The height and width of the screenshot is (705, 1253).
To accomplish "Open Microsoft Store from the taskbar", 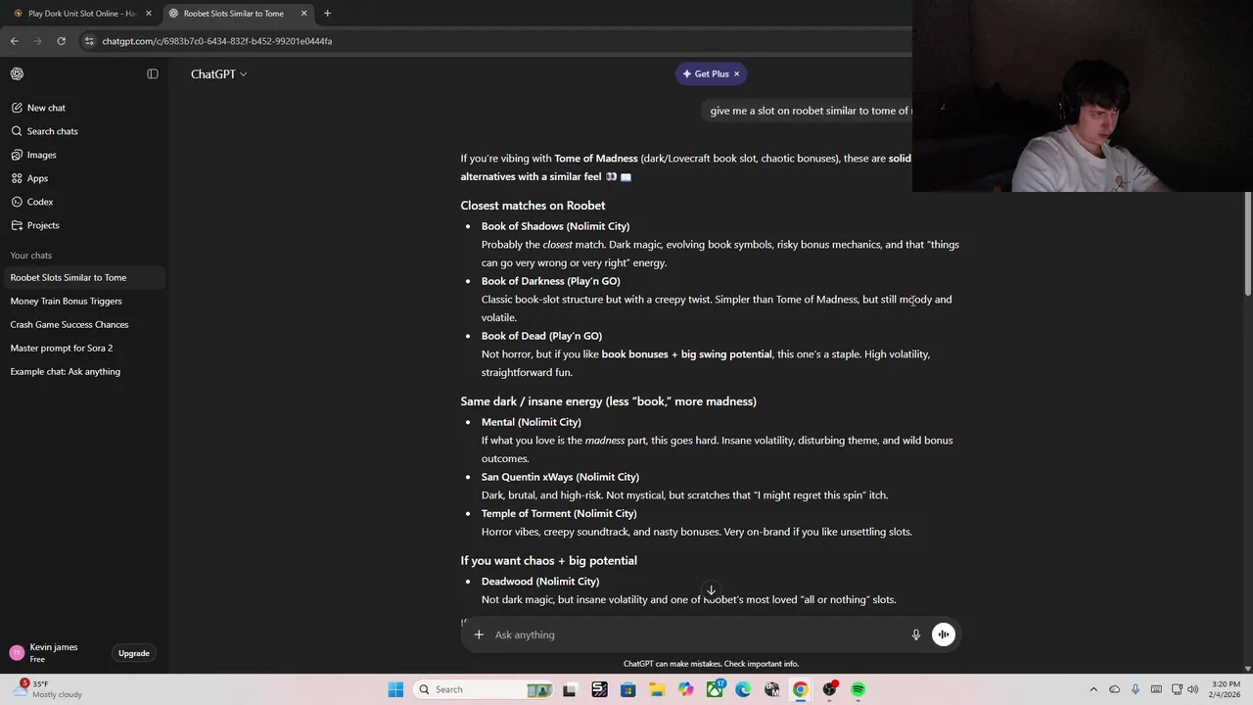I will (628, 689).
